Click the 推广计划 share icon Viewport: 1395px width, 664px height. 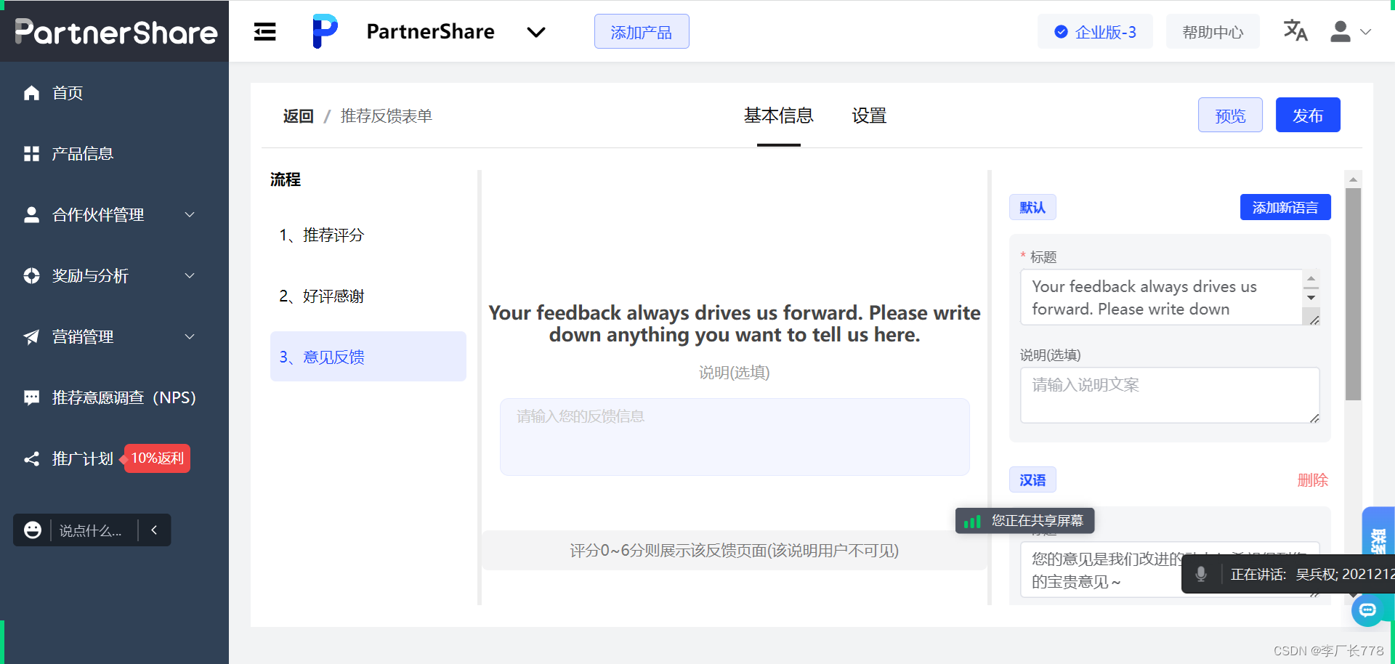point(31,458)
